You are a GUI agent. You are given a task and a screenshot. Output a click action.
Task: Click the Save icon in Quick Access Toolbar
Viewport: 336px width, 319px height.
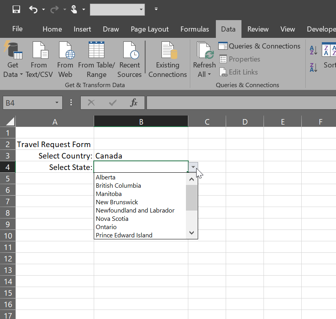point(16,9)
